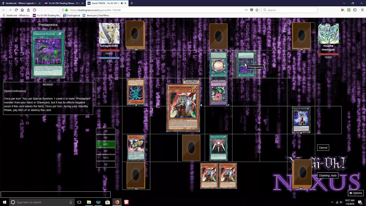Click the Cancel button
The height and width of the screenshot is (206, 366).
[x=323, y=148]
